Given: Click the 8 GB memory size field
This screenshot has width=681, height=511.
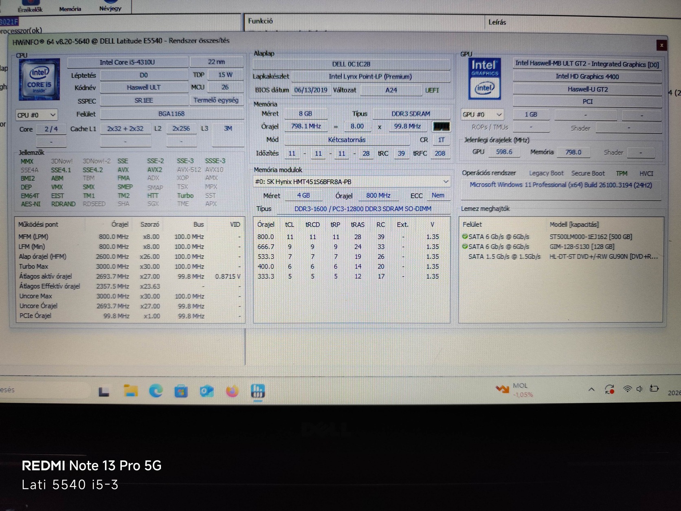Looking at the screenshot, I should coord(305,114).
